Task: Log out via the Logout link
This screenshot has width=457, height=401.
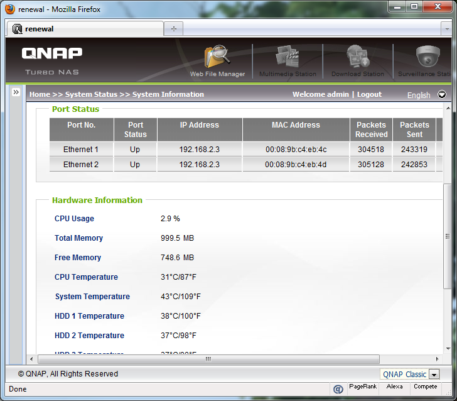Action: (369, 94)
